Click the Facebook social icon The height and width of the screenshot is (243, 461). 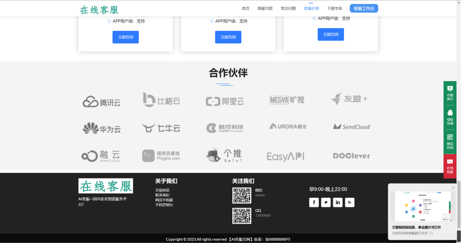(x=314, y=202)
